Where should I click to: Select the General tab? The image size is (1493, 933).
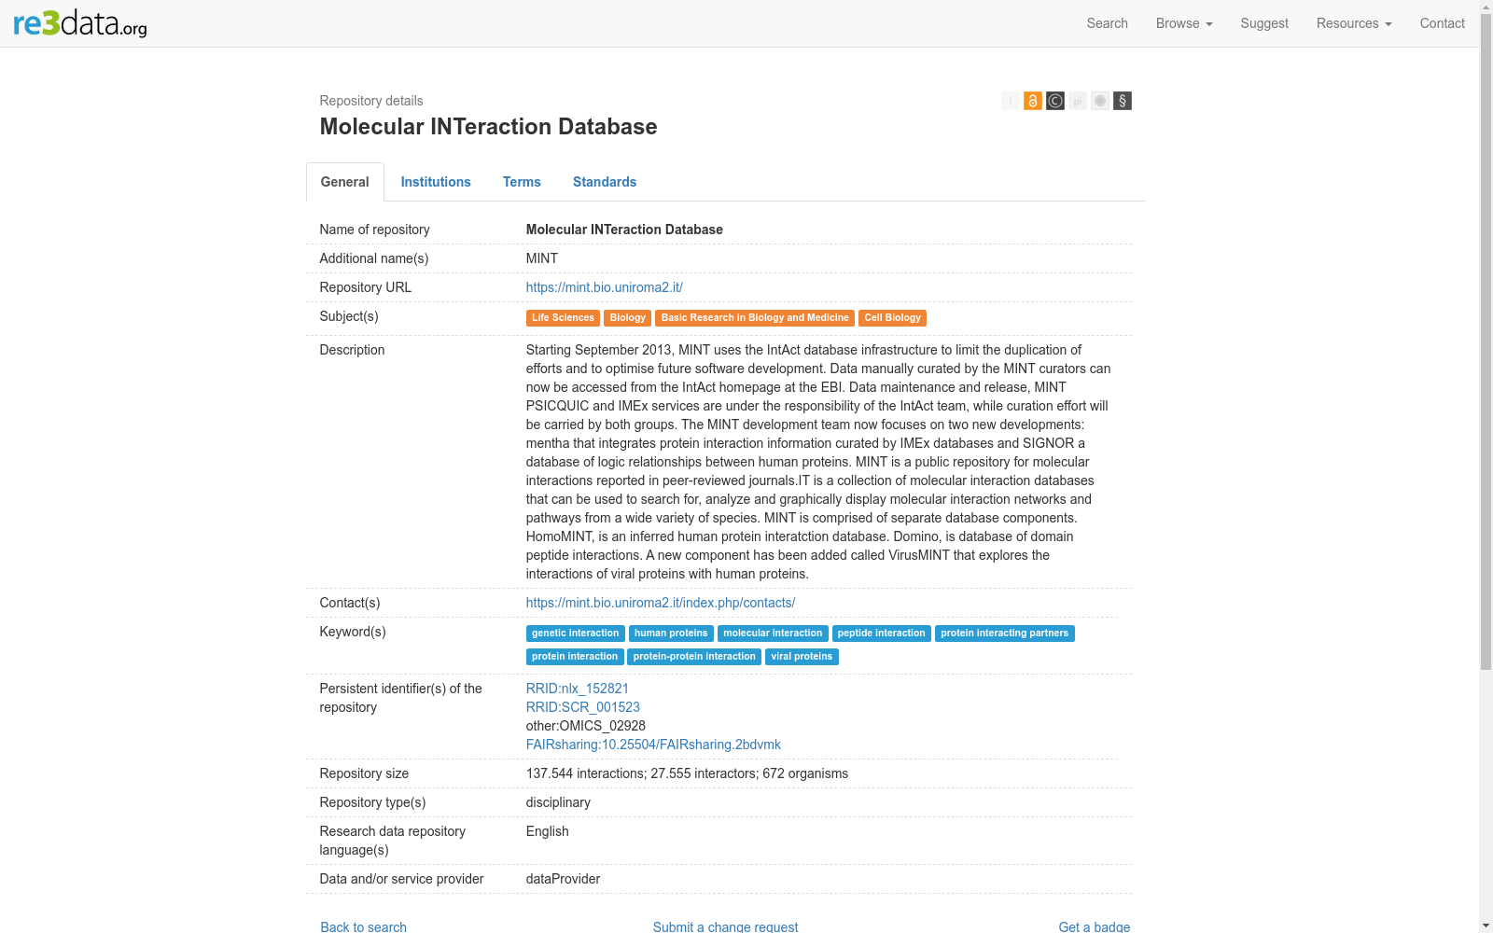pos(345,182)
